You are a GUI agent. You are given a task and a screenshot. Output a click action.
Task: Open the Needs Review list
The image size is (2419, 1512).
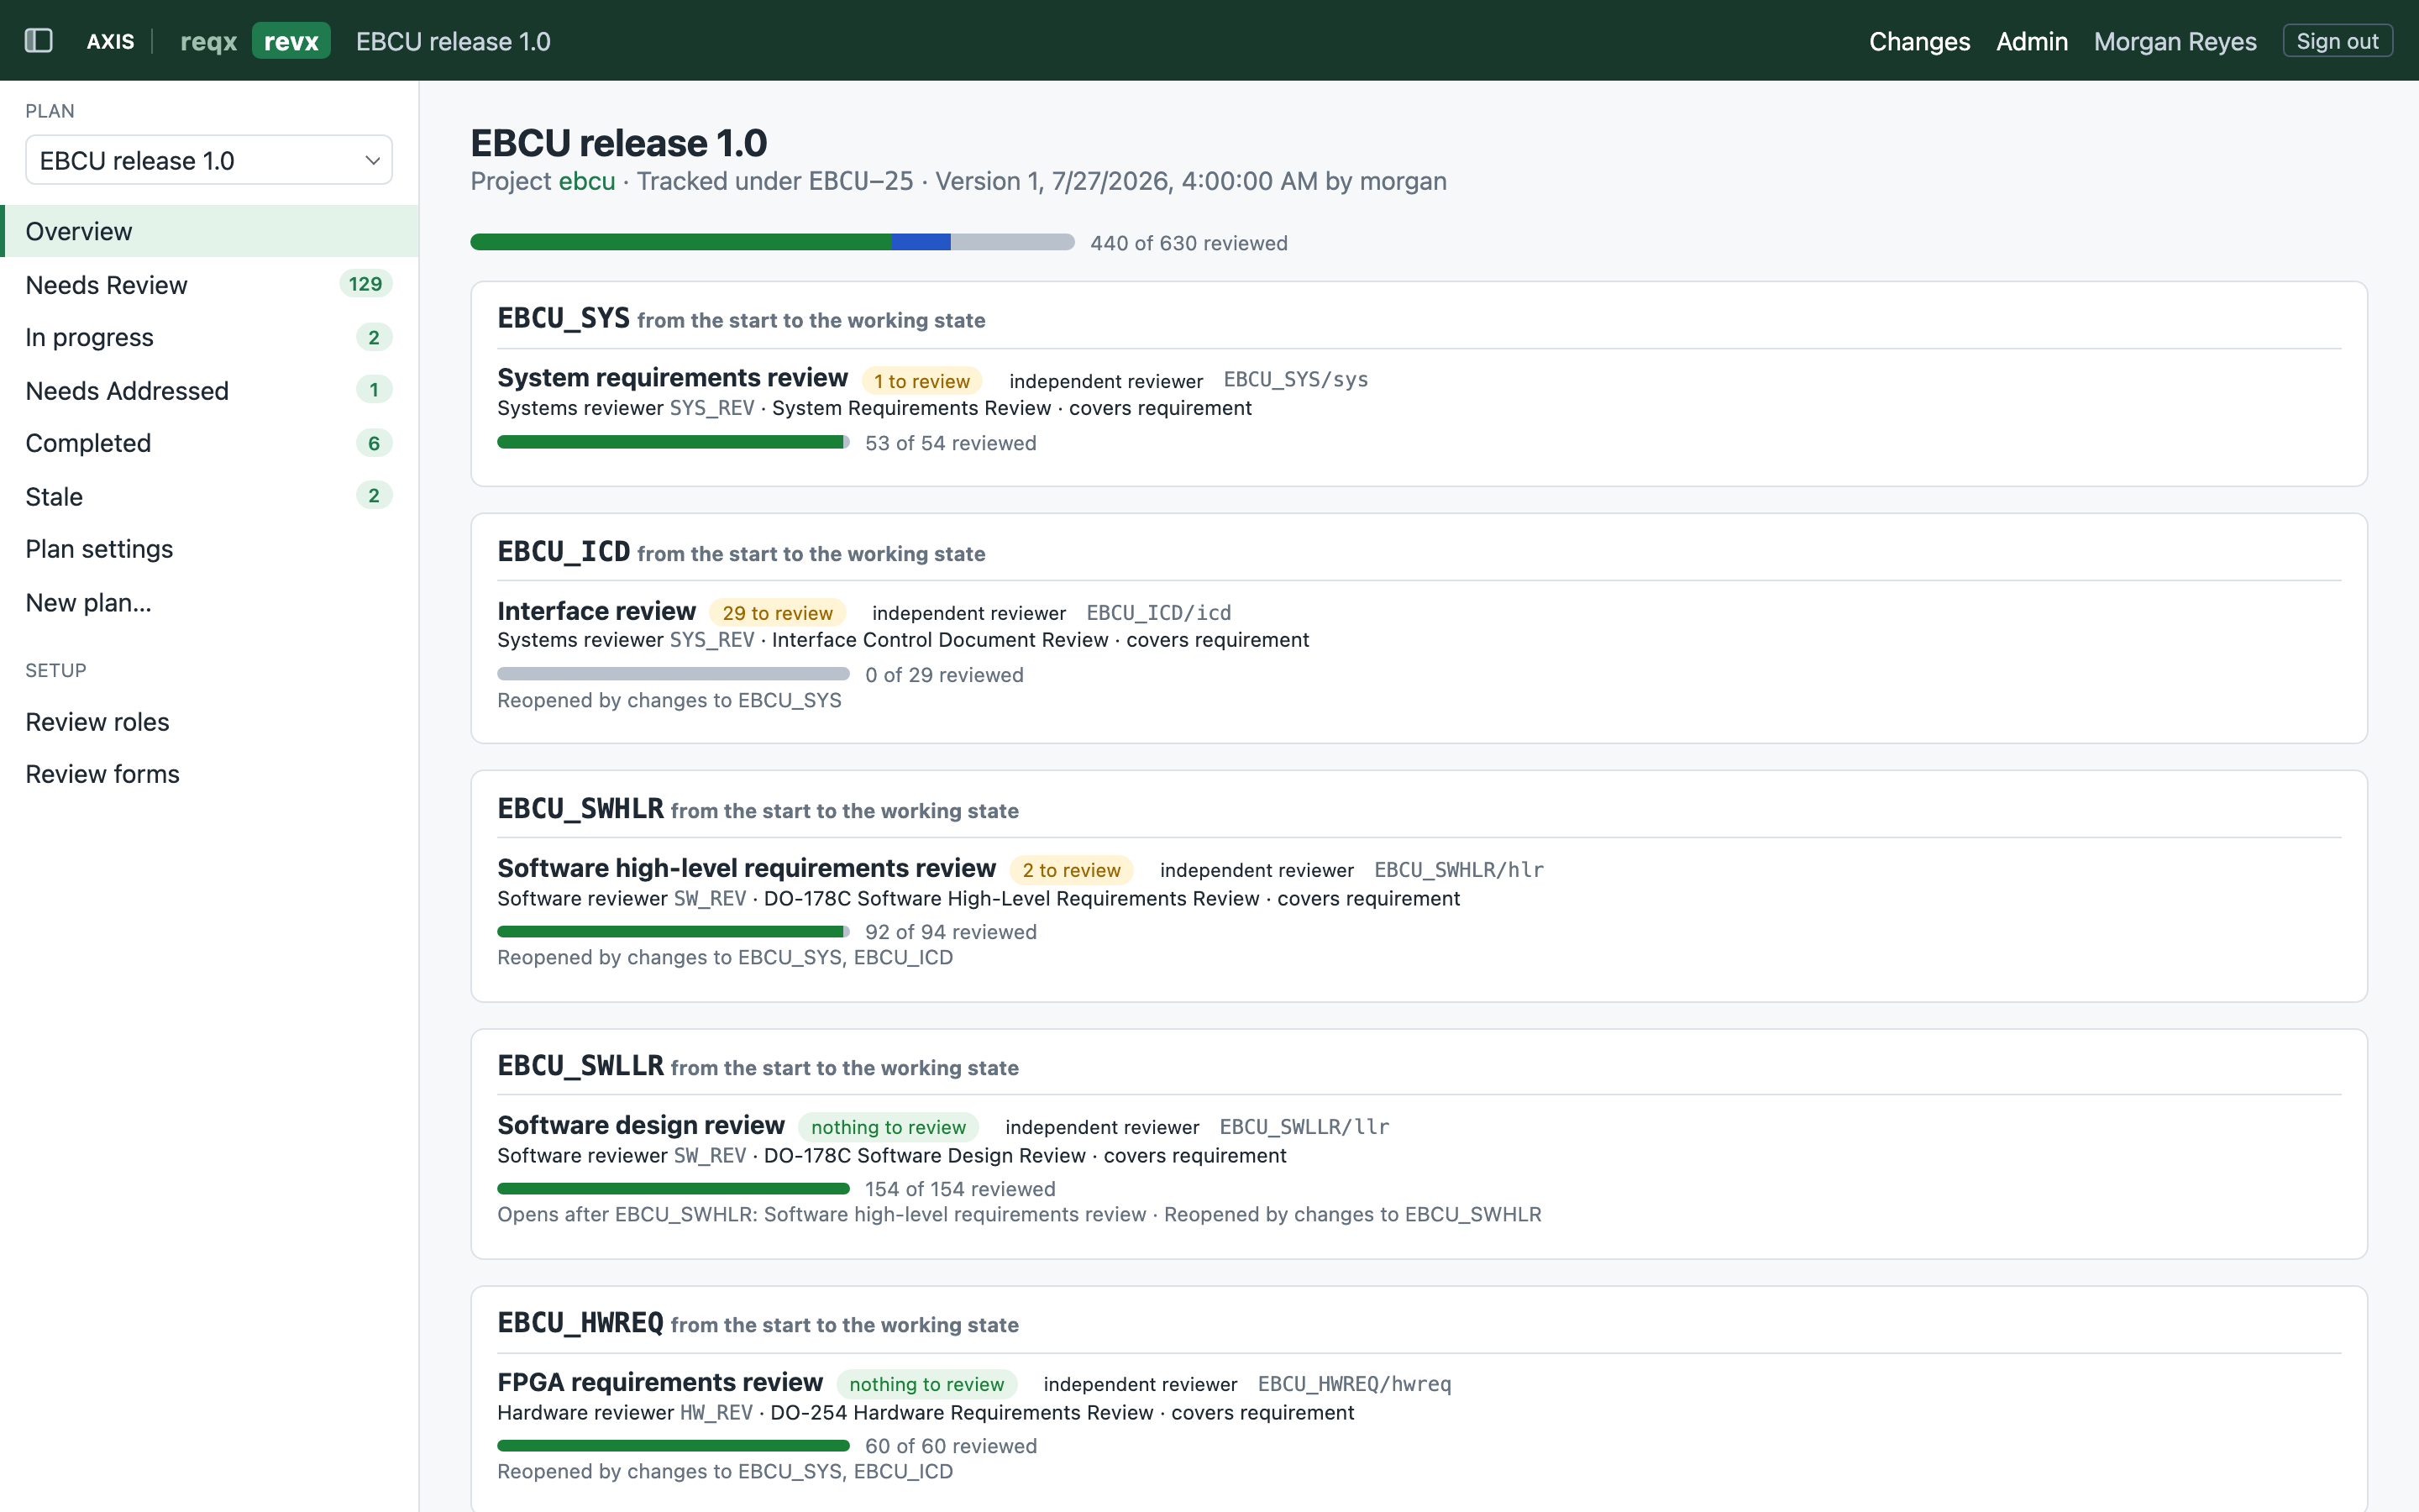209,284
